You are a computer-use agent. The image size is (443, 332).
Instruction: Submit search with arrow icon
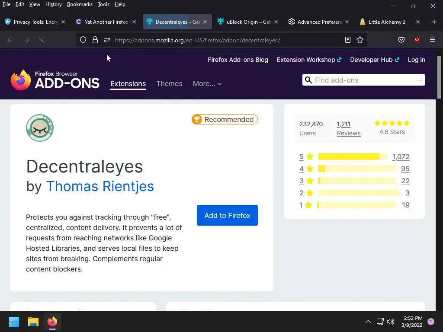(x=420, y=80)
